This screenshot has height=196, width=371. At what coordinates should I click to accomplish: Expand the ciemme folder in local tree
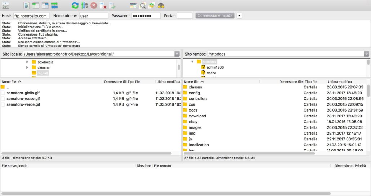pos(27,67)
